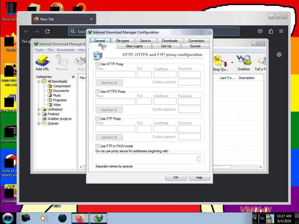Screen dimensions: 299x224
Task: Open the Downloads menu in IDM
Action: click(66, 50)
